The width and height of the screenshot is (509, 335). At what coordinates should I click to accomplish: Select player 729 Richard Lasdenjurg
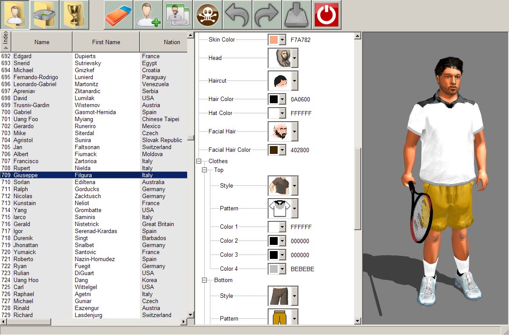[x=94, y=315]
